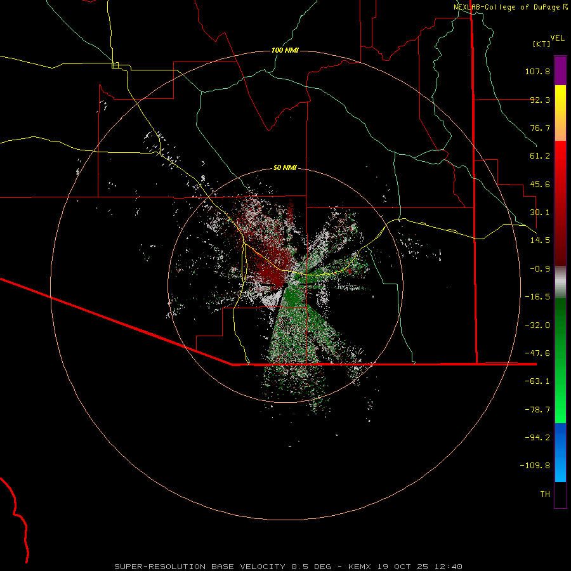Click the 50 NMI range ring label

click(x=285, y=168)
